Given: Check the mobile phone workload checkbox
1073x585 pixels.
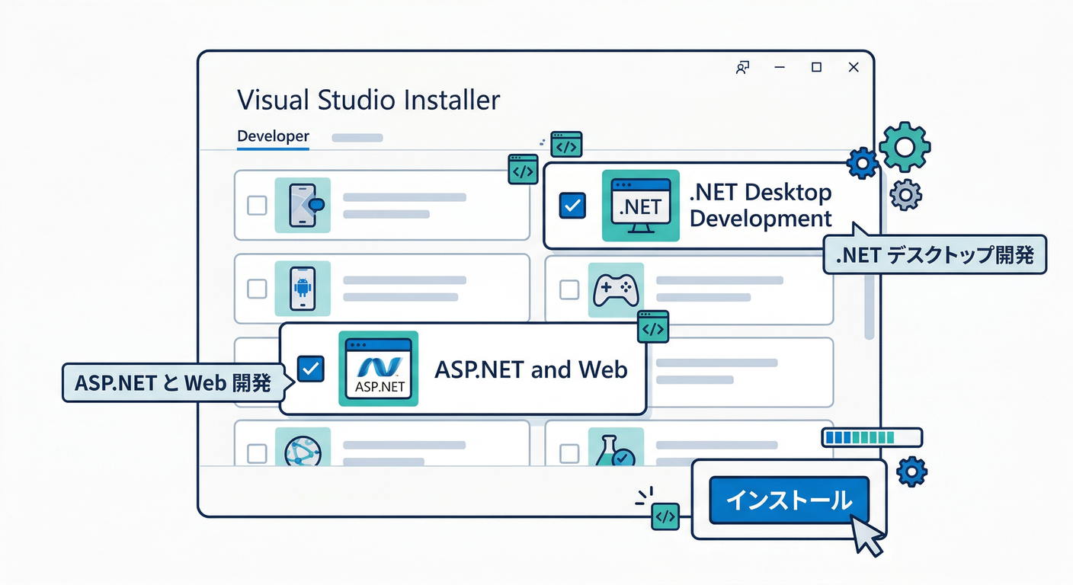Looking at the screenshot, I should click(257, 205).
